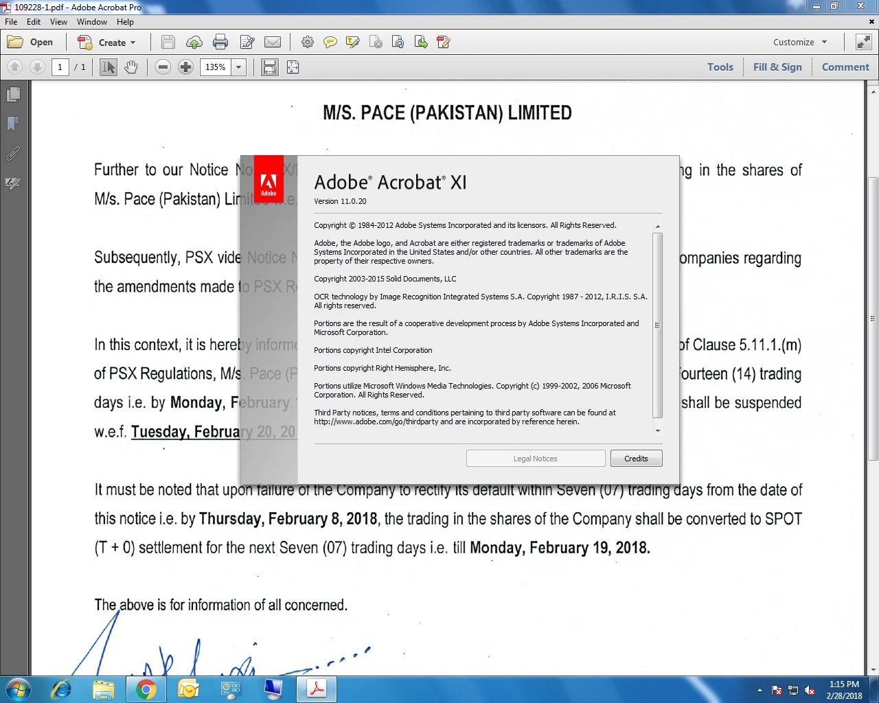879x703 pixels.
Task: Choose the Select text cursor tool
Action: pos(109,67)
